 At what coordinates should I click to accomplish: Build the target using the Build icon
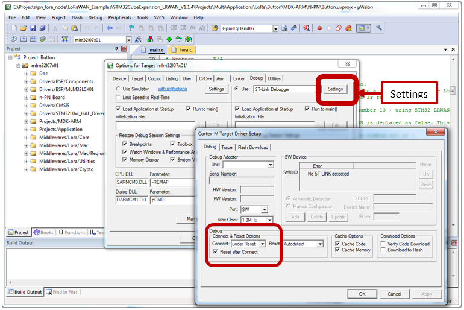click(x=24, y=39)
